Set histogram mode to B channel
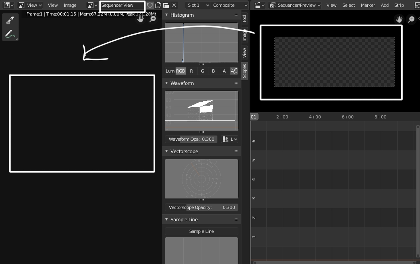This screenshot has height=264, width=420. click(x=214, y=71)
